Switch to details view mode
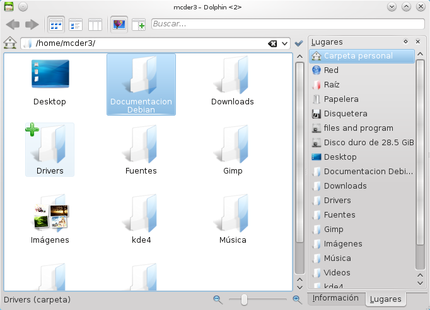Viewport: 430px width, 310px height. coord(76,25)
